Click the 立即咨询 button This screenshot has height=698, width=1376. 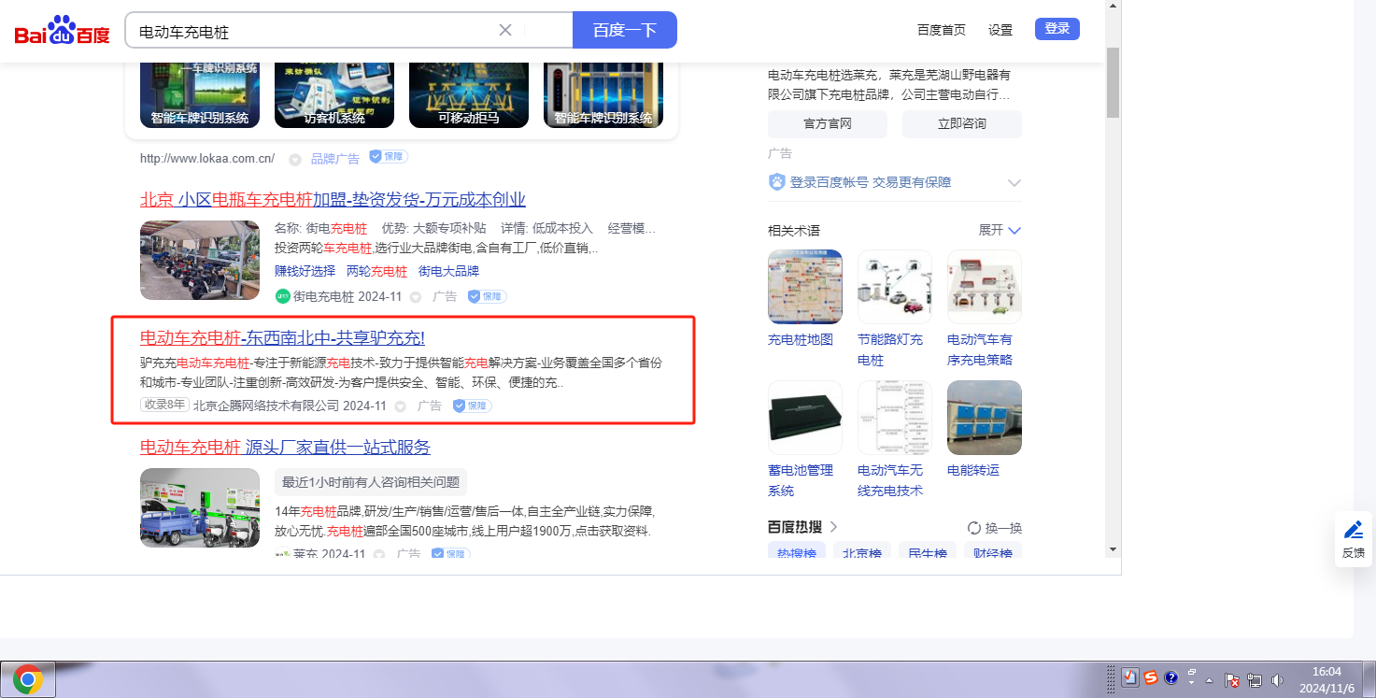pyautogui.click(x=962, y=124)
